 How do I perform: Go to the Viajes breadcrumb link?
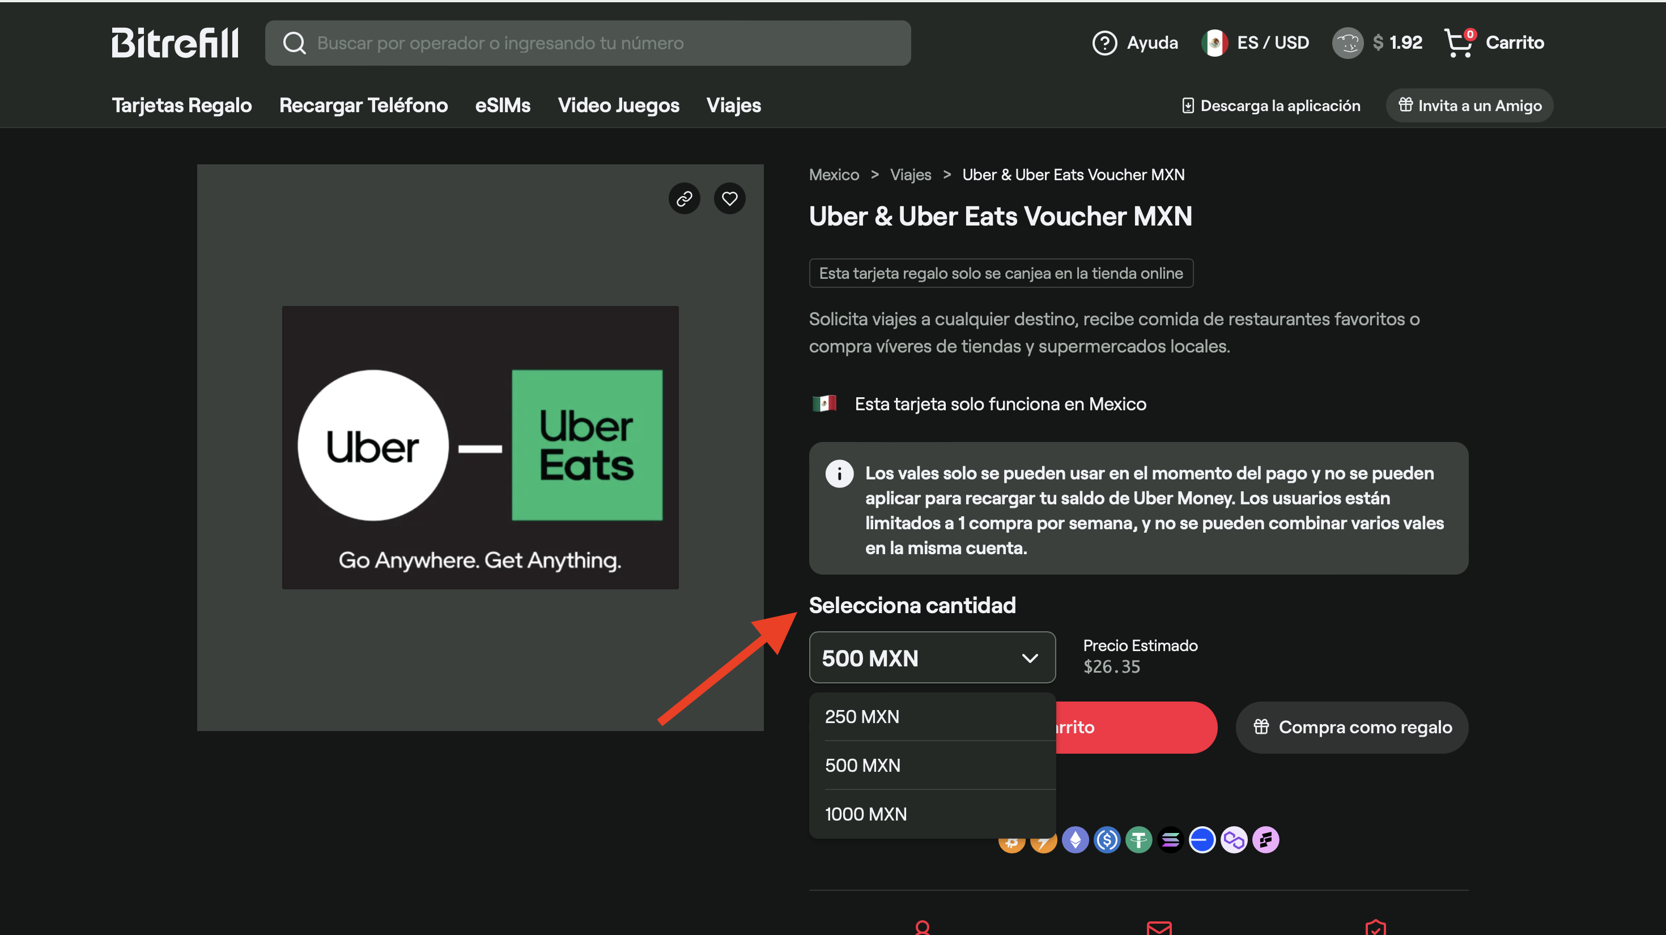tap(910, 175)
